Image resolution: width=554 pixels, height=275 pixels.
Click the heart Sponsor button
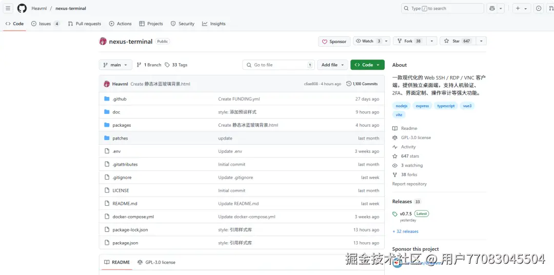click(334, 42)
